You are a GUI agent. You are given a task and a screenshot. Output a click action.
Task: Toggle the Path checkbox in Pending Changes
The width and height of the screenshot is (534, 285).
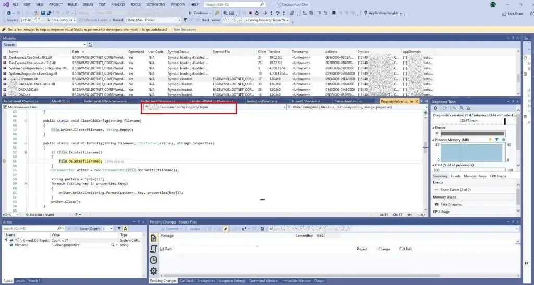162,249
